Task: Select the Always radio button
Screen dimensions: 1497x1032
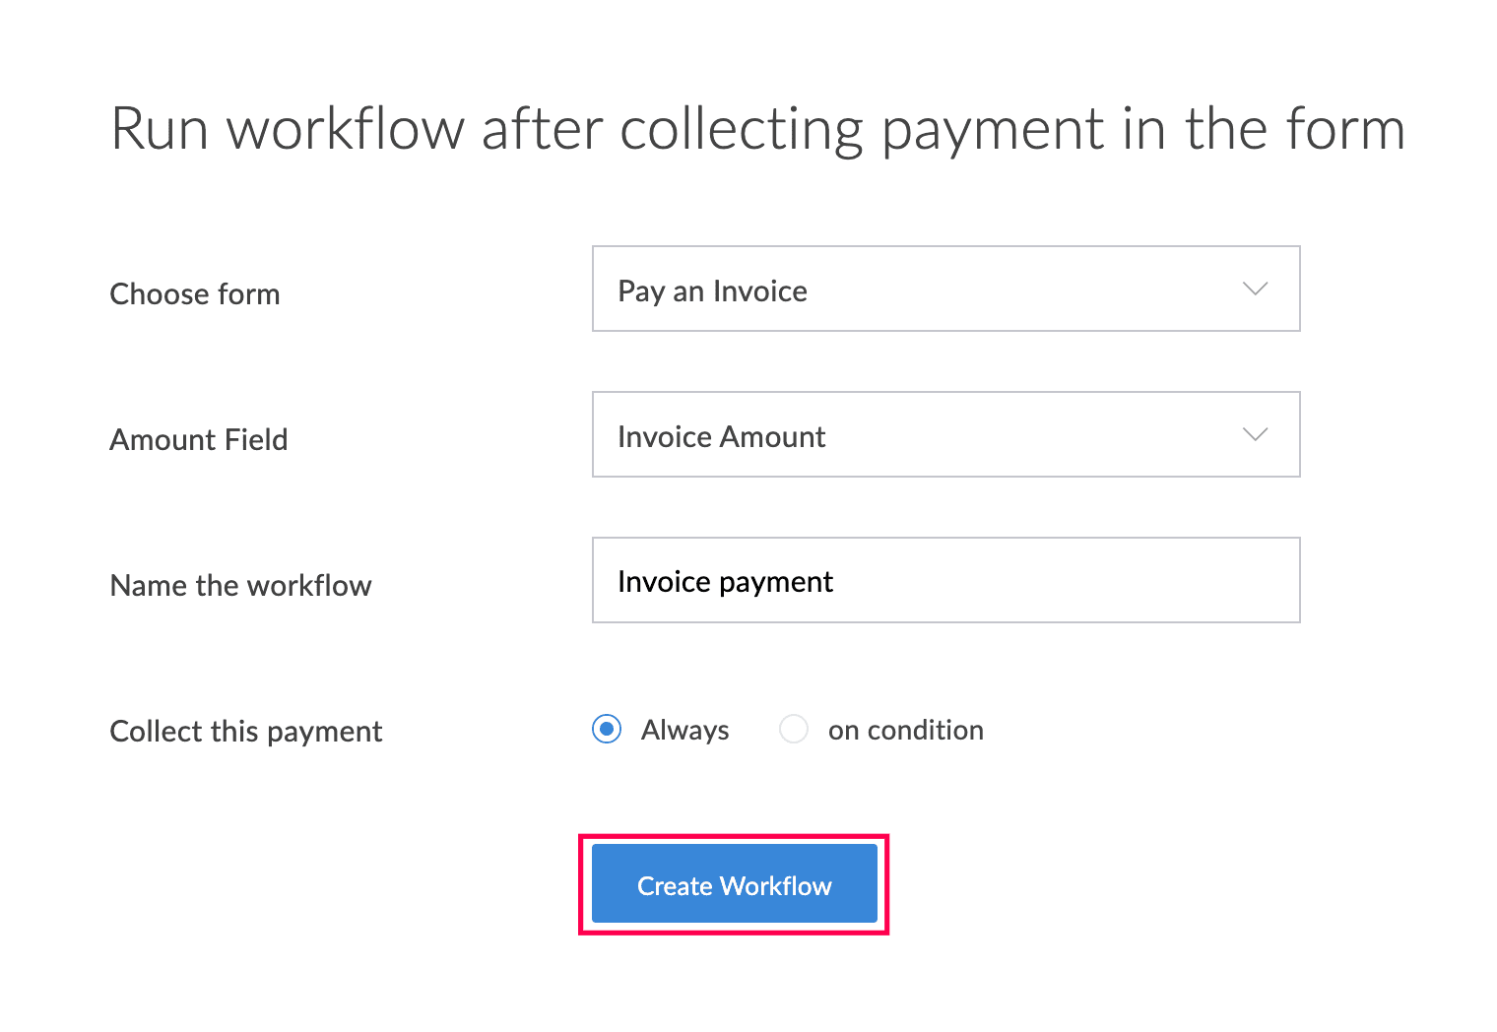Action: (607, 729)
